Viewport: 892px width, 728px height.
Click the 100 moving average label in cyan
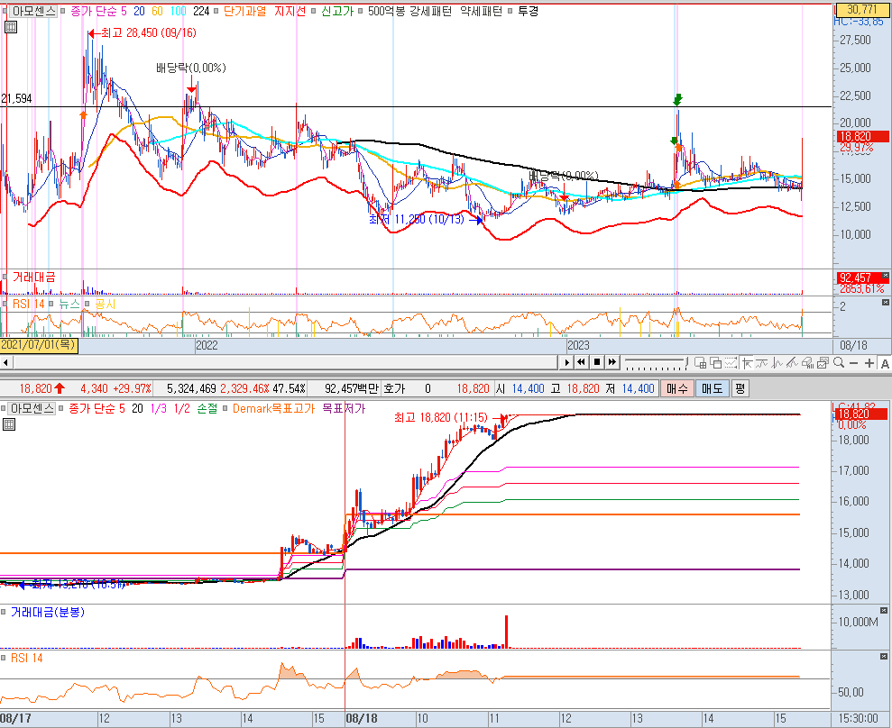coord(178,11)
